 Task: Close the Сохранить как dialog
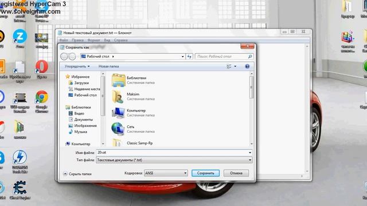click(x=247, y=46)
